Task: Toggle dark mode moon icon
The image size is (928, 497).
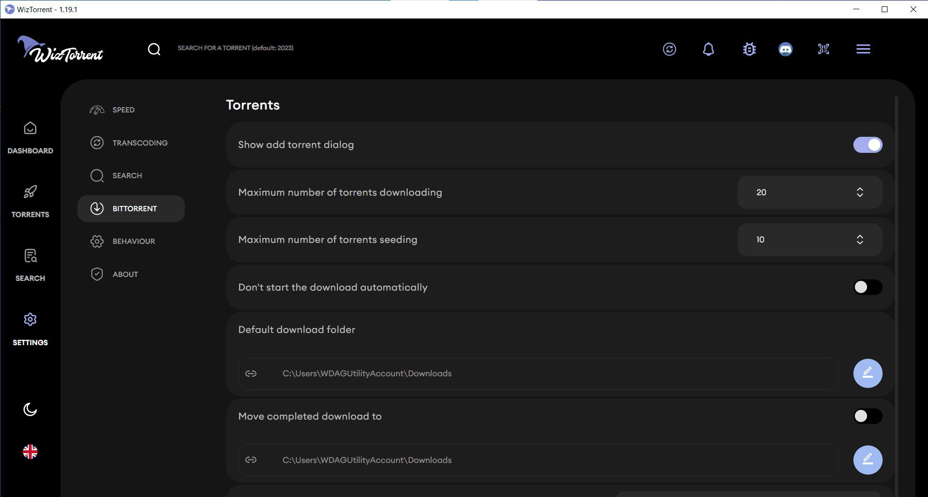Action: 30,409
